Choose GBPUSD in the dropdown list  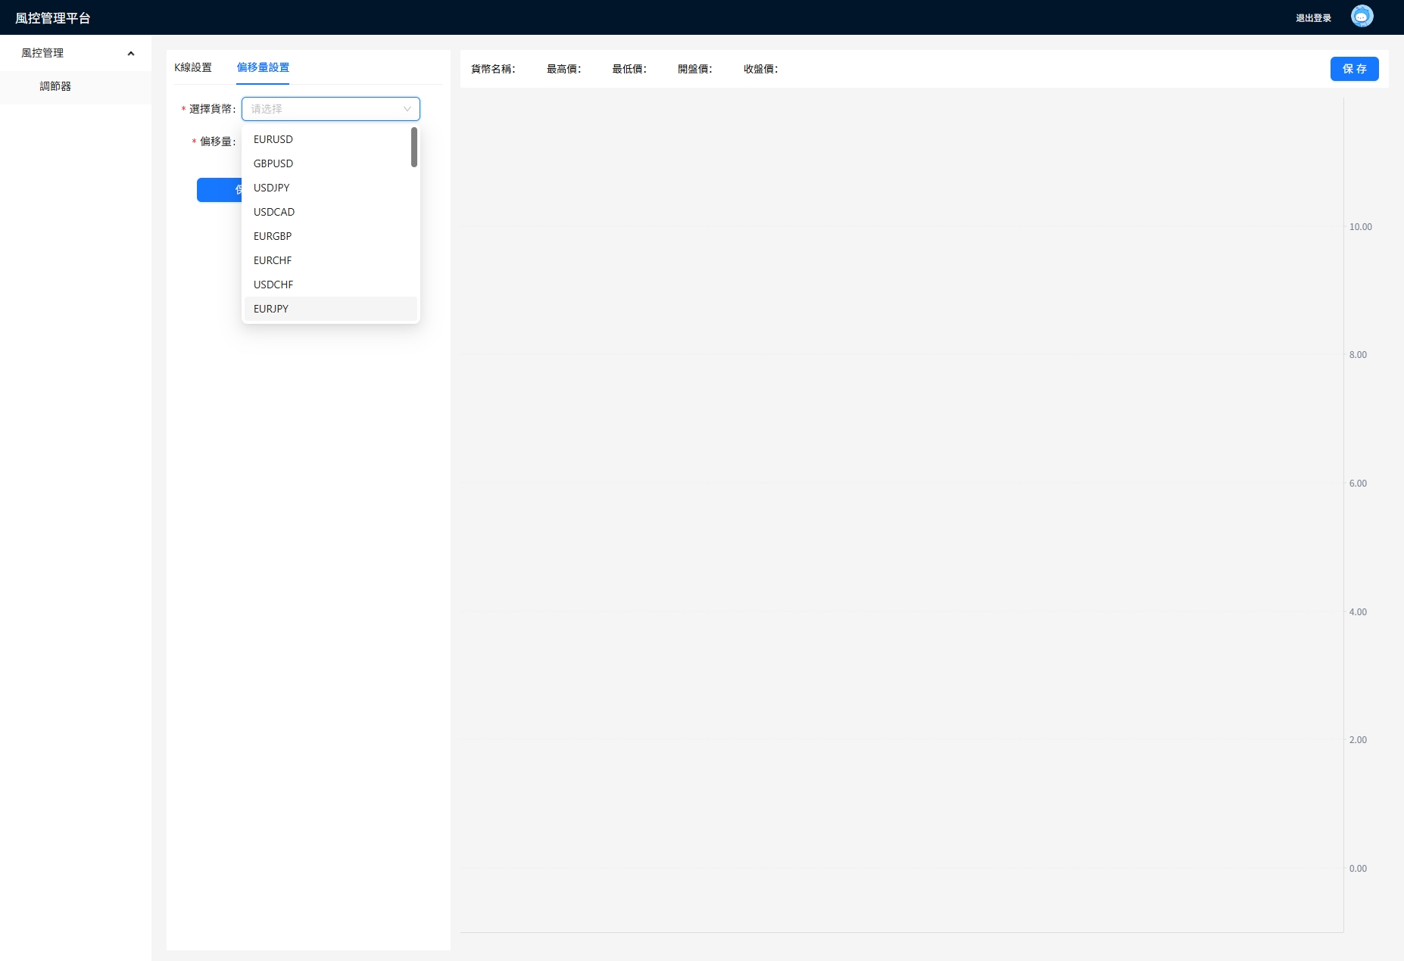(x=273, y=163)
